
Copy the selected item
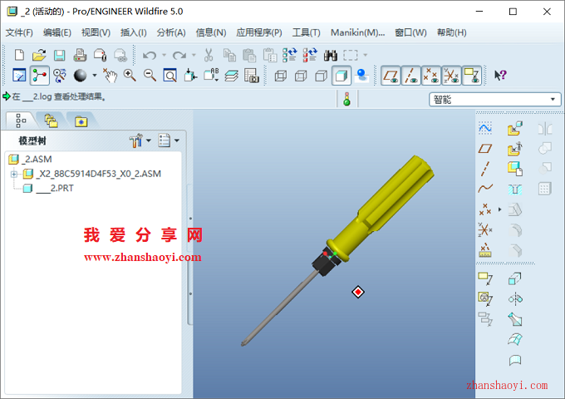(229, 55)
